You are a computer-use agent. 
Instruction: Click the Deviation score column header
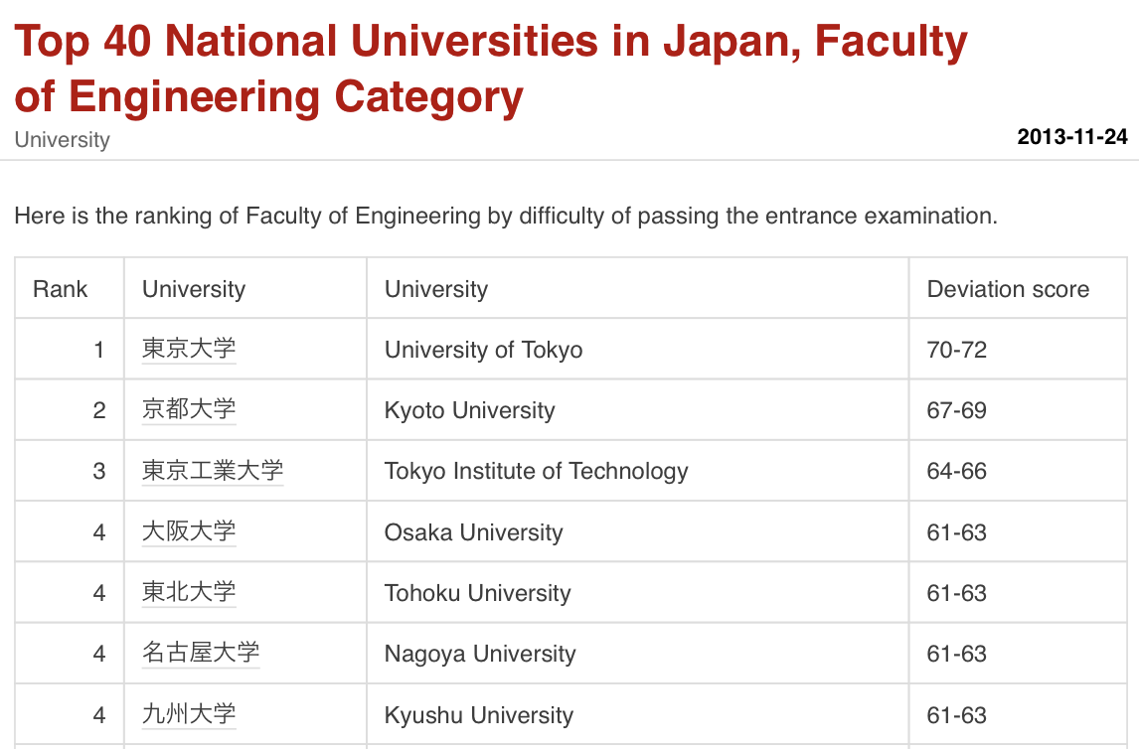click(x=1008, y=289)
